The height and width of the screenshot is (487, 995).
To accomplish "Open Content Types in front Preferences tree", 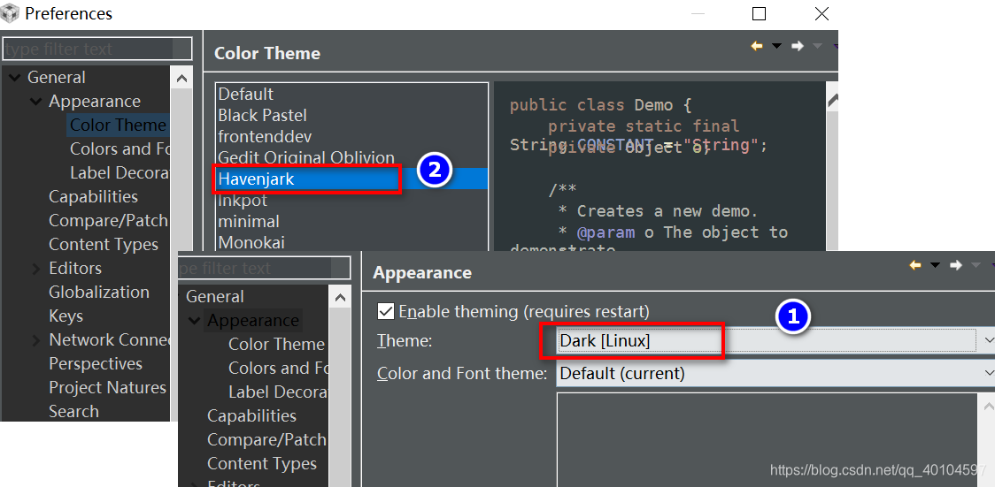I will pyautogui.click(x=262, y=463).
